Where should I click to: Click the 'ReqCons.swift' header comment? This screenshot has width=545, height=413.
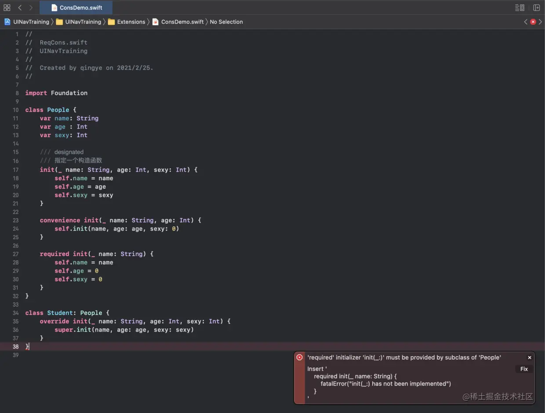(56, 43)
